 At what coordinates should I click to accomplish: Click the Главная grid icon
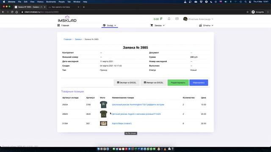coord(58,25)
